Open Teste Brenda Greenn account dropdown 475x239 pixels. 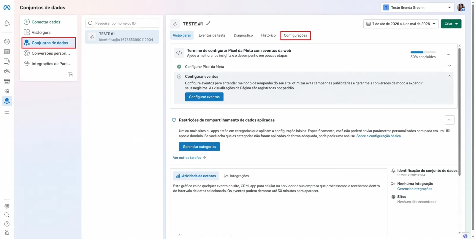417,7
